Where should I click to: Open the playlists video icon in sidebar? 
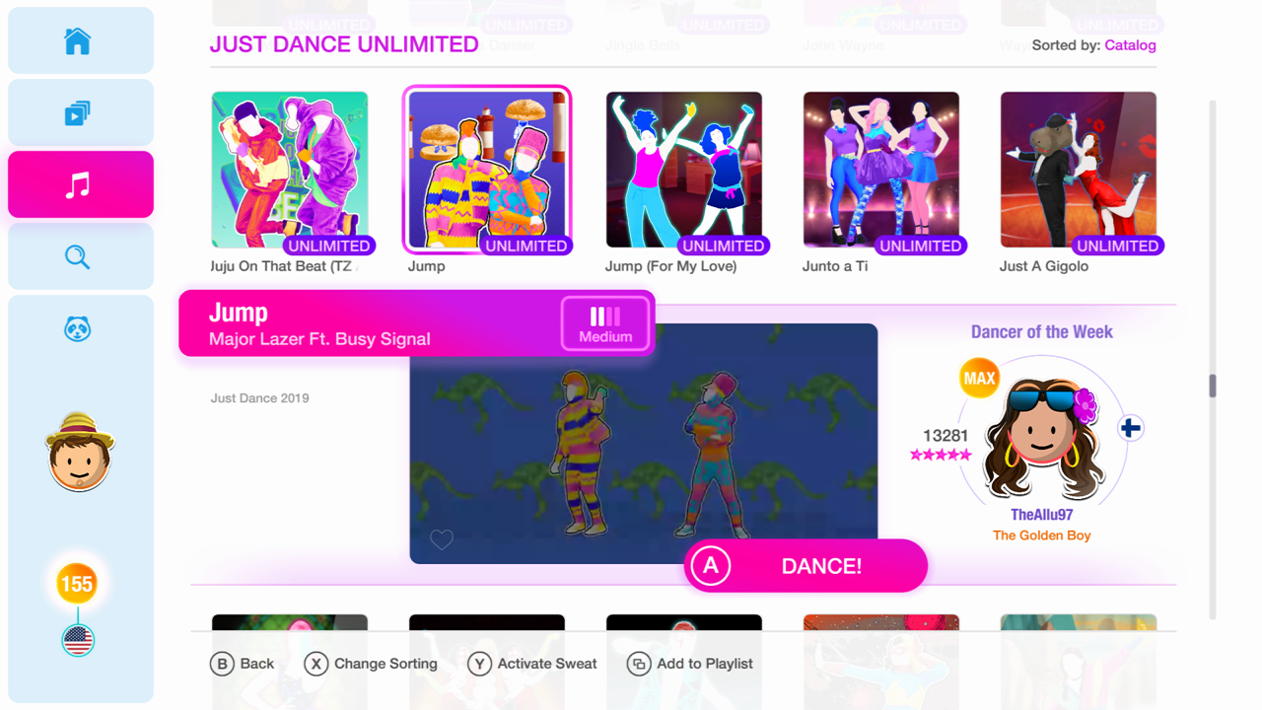(78, 112)
